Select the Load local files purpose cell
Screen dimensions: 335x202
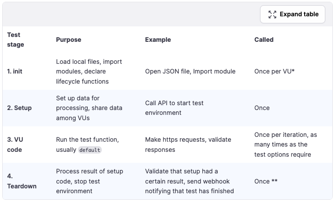point(89,71)
